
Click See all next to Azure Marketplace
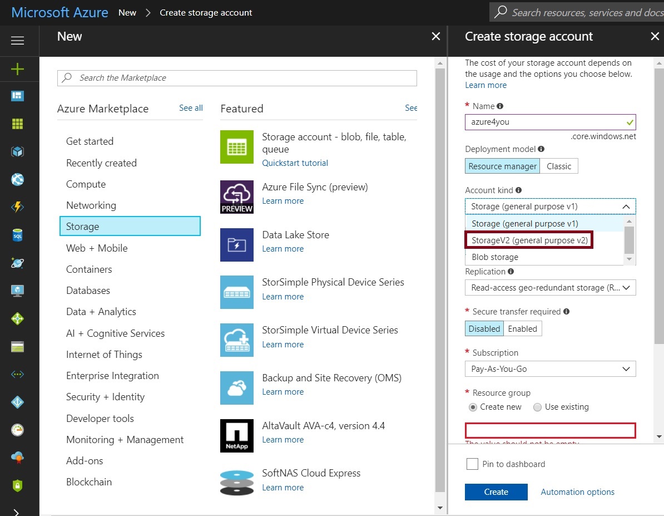tap(191, 107)
